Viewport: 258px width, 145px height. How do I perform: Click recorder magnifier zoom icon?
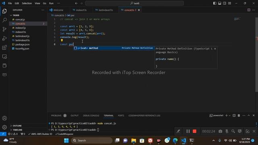(233, 131)
